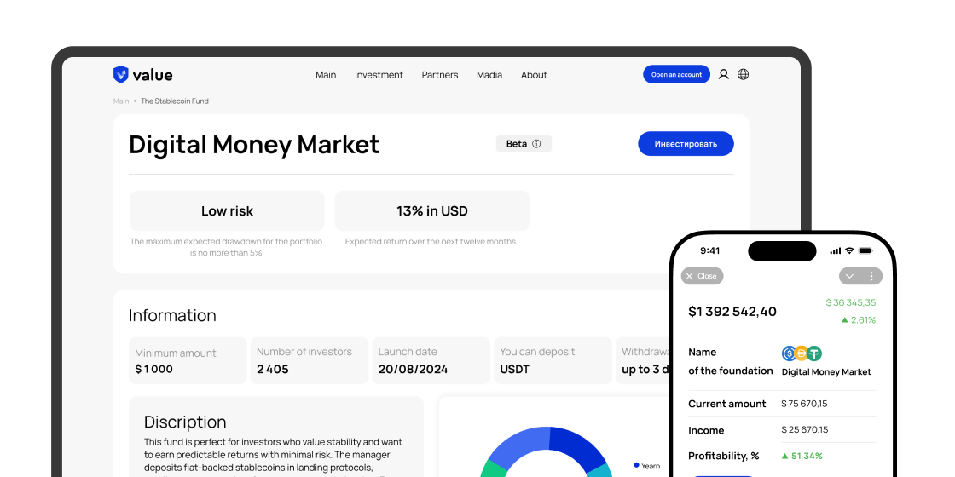Open the phone three-dots options menu
Viewport: 955px width, 477px height.
pos(871,276)
